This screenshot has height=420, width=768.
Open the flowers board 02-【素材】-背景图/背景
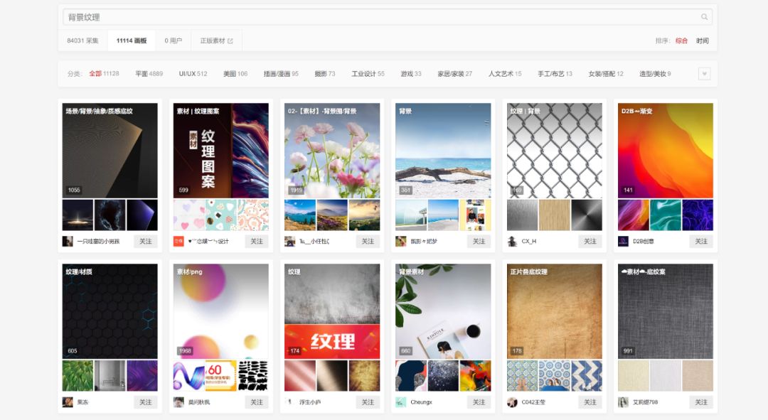point(332,150)
